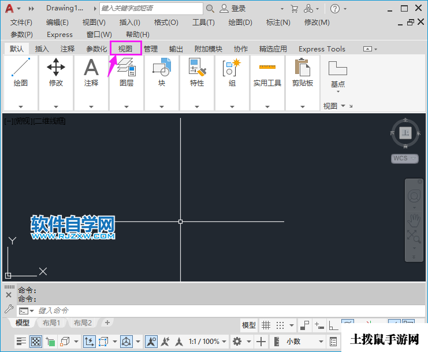The image size is (428, 352).
Task: Open the 绘图(D) menu
Action: pyautogui.click(x=240, y=23)
